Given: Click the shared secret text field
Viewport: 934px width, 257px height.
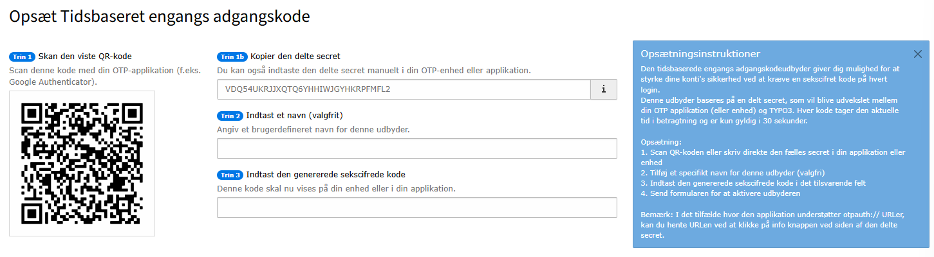Looking at the screenshot, I should coord(404,89).
